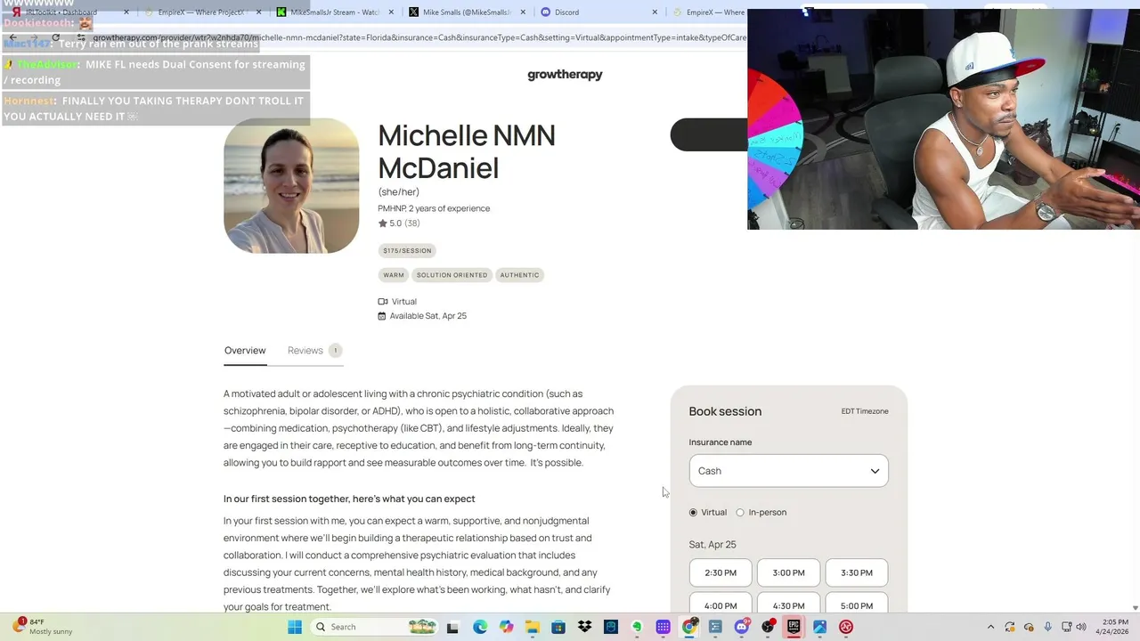1140x641 pixels.
Task: Click the OneDrive warning tray icon
Action: (1029, 627)
